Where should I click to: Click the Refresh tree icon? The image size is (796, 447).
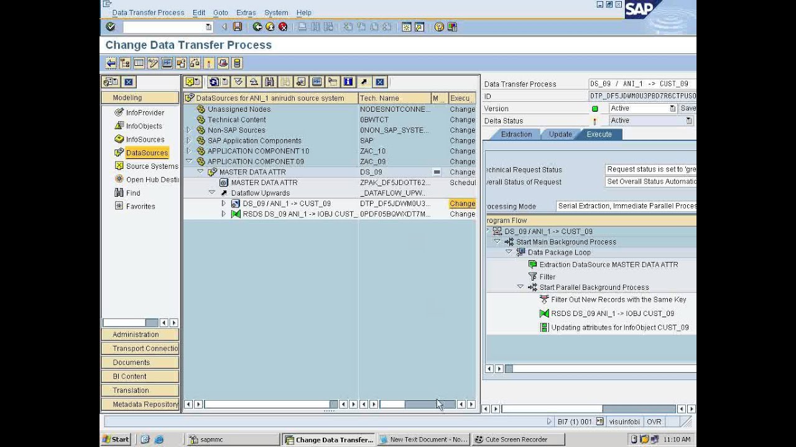213,82
